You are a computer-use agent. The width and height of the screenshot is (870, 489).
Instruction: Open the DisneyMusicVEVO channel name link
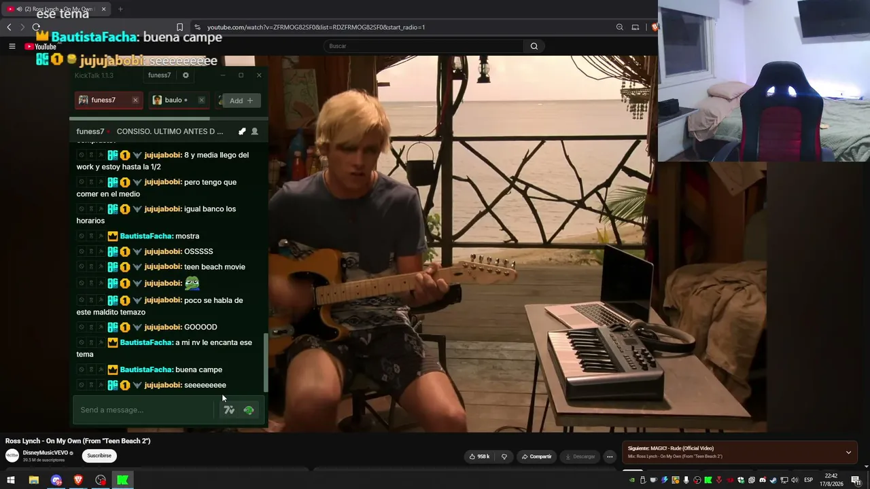(x=46, y=453)
